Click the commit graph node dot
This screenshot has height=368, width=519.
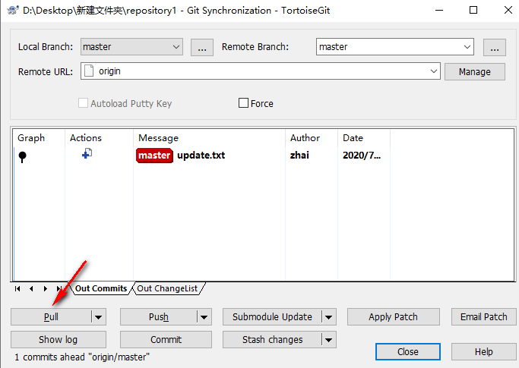click(x=22, y=157)
